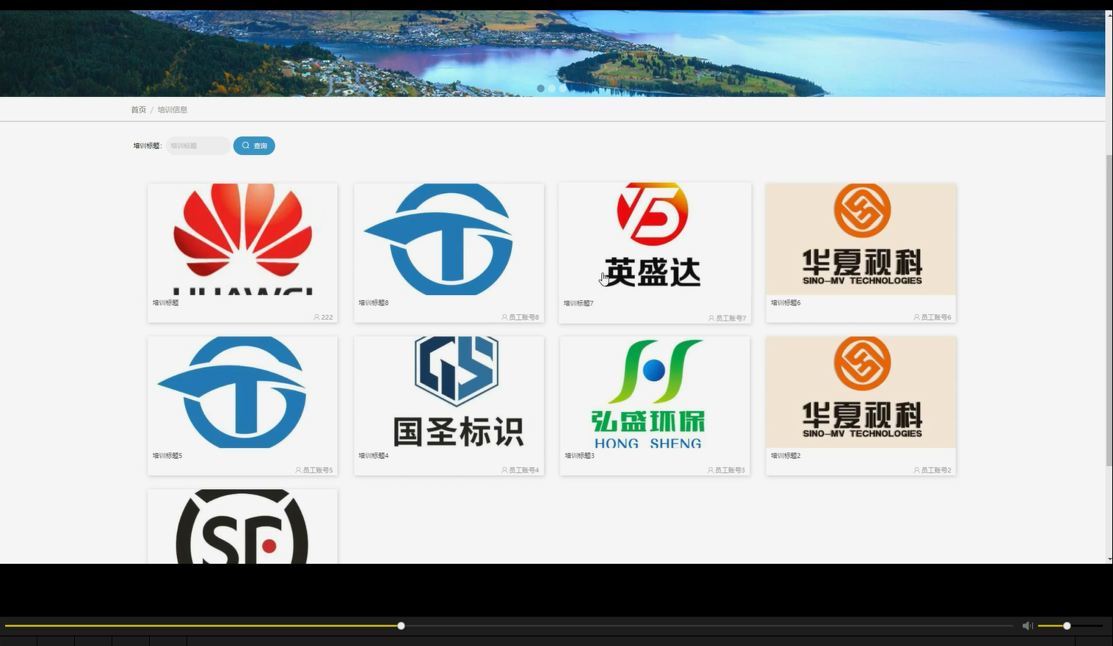
Task: Click the 培训标题5 title text
Action: pos(167,456)
